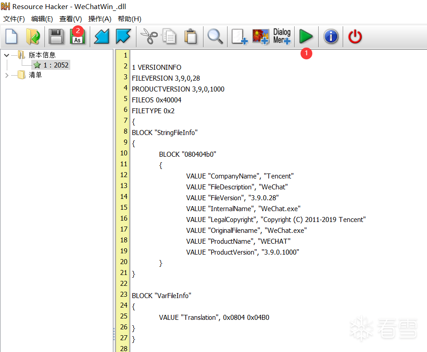Expand the 清单 tree node

(x=7, y=75)
